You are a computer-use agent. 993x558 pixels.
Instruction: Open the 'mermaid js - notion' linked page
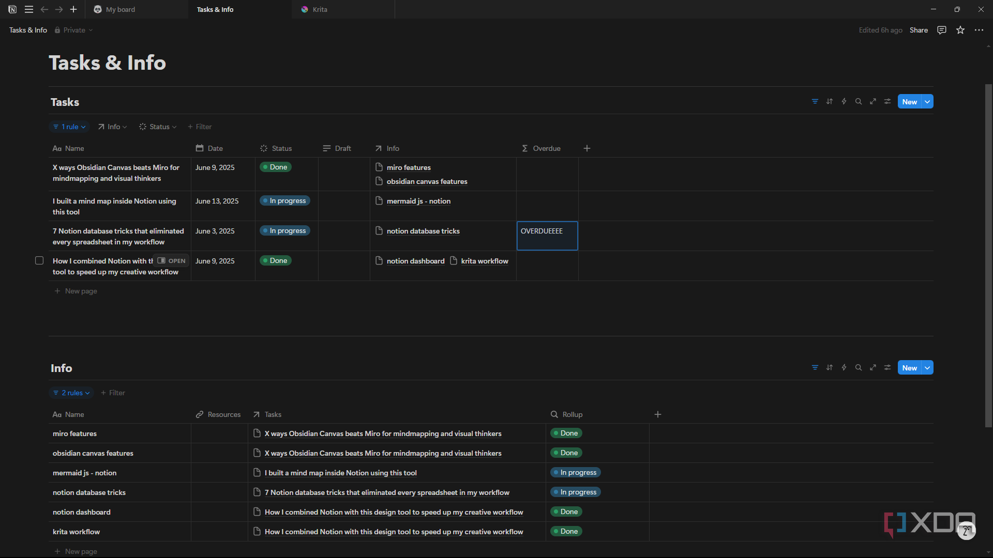point(418,201)
